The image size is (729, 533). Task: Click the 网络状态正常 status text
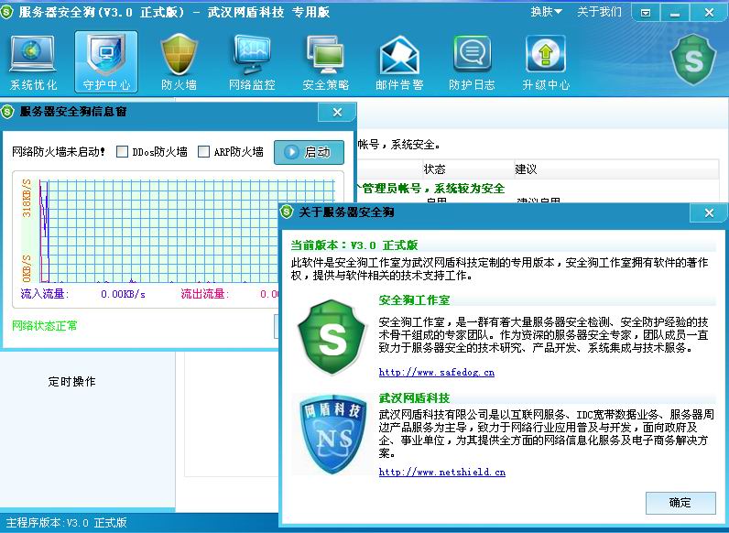(x=45, y=325)
